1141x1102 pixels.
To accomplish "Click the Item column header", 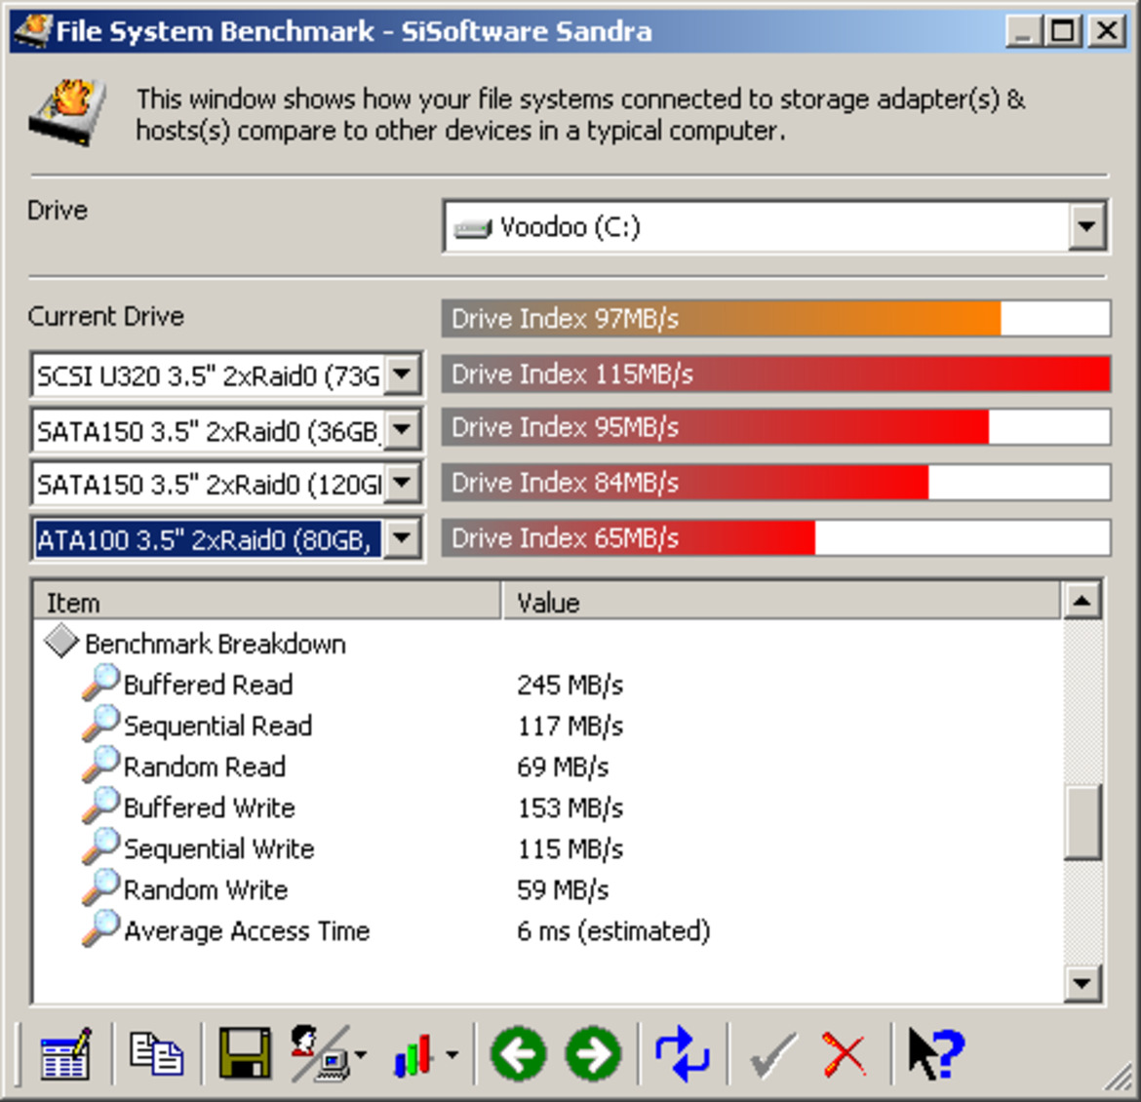I will pos(267,602).
